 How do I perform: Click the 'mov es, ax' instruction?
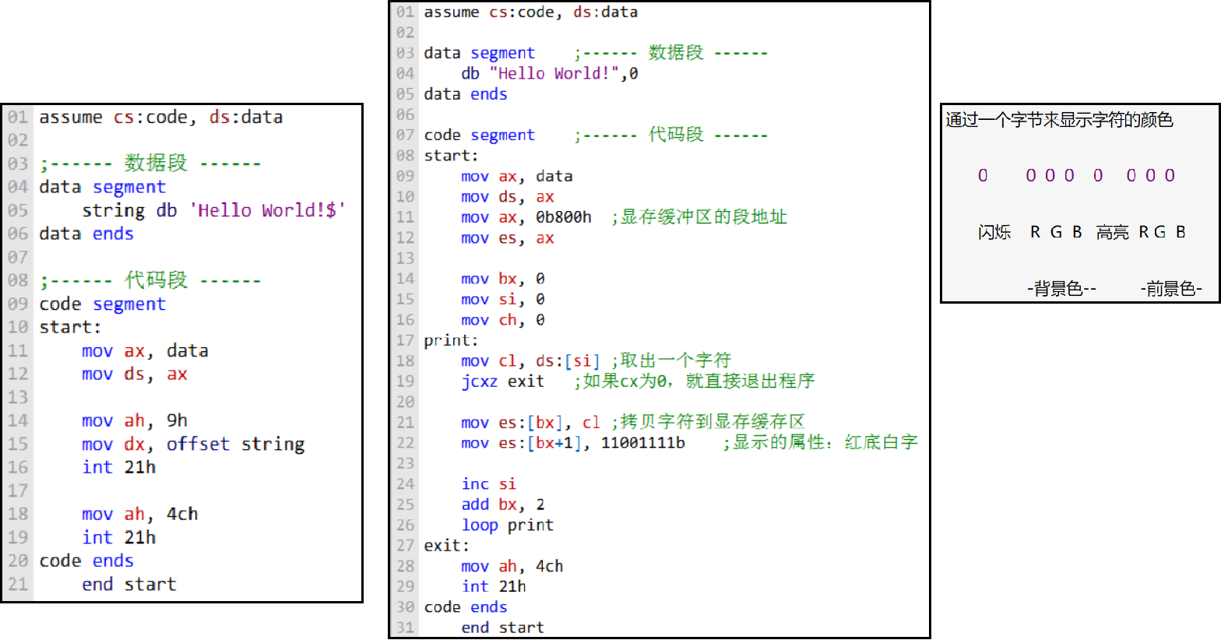point(508,238)
